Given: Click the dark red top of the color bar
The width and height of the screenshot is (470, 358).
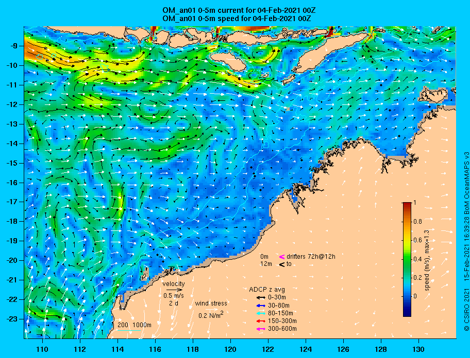Looking at the screenshot, I should [x=407, y=205].
